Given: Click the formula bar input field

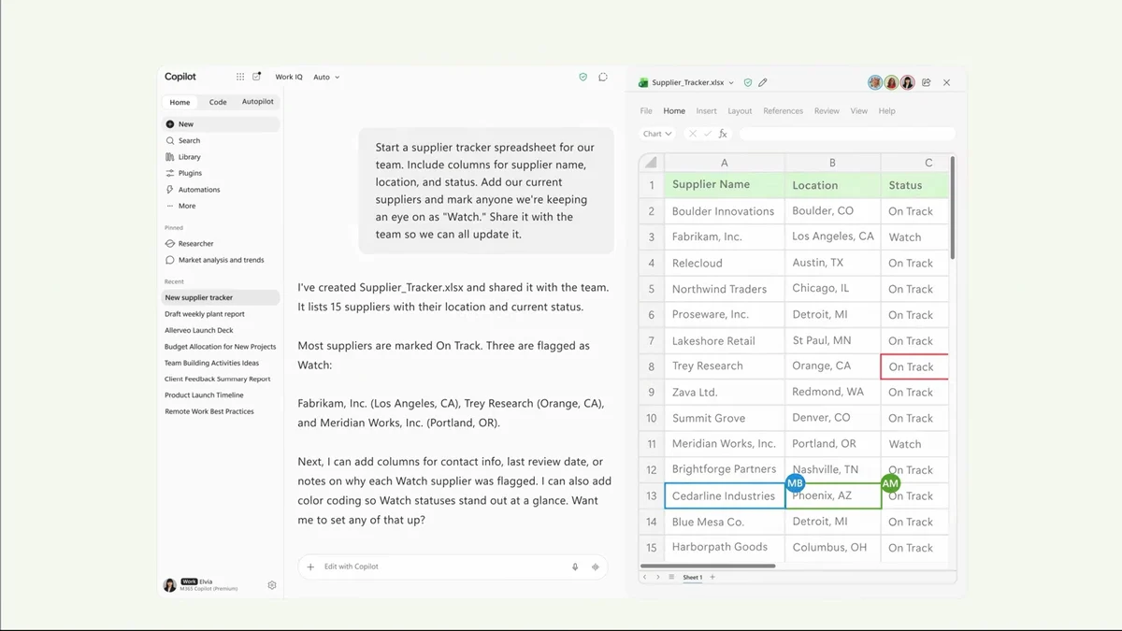Looking at the screenshot, I should point(847,134).
